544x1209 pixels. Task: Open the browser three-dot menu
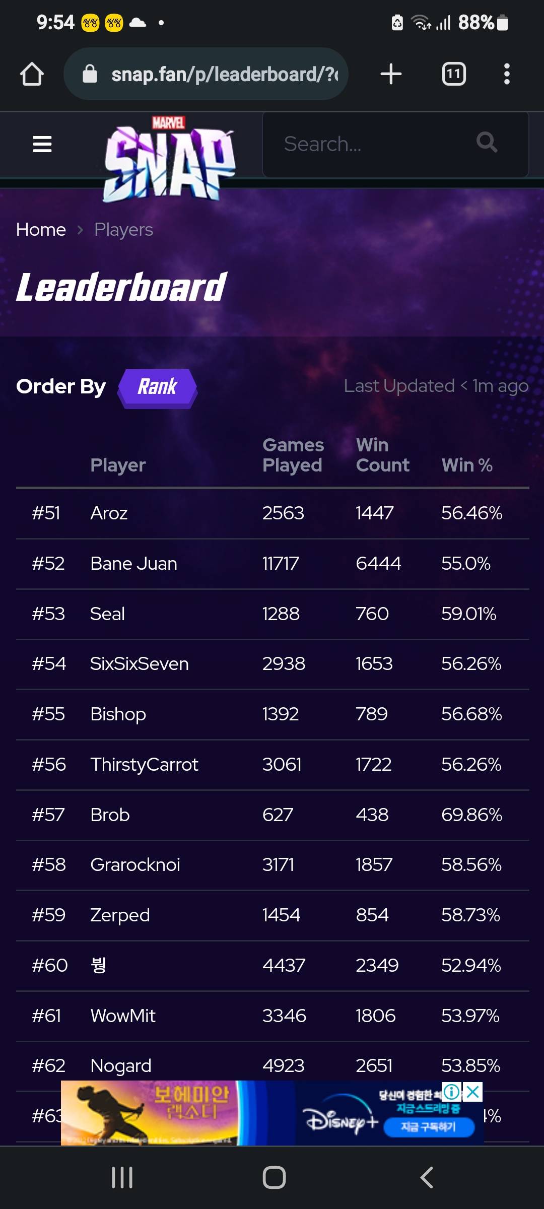[507, 74]
